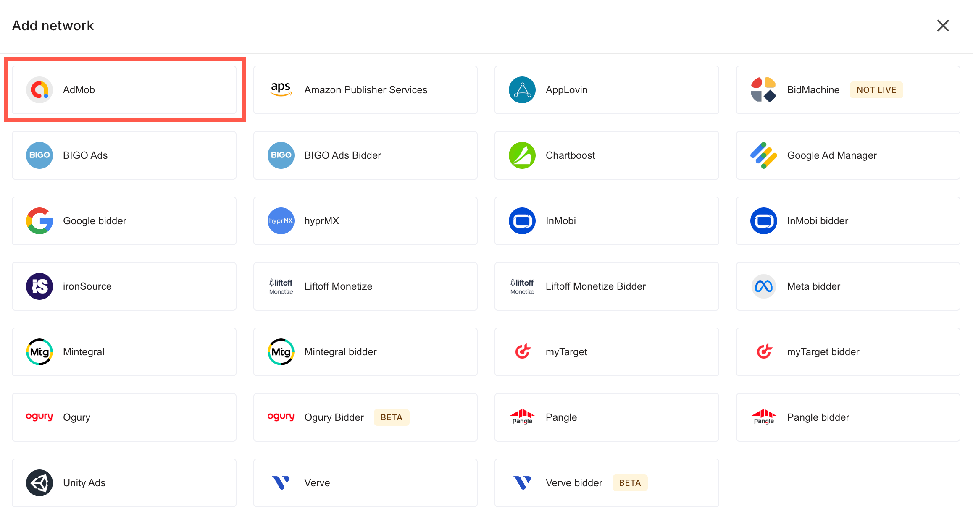973x519 pixels.
Task: Click the NOT LIVE badge
Action: (876, 90)
